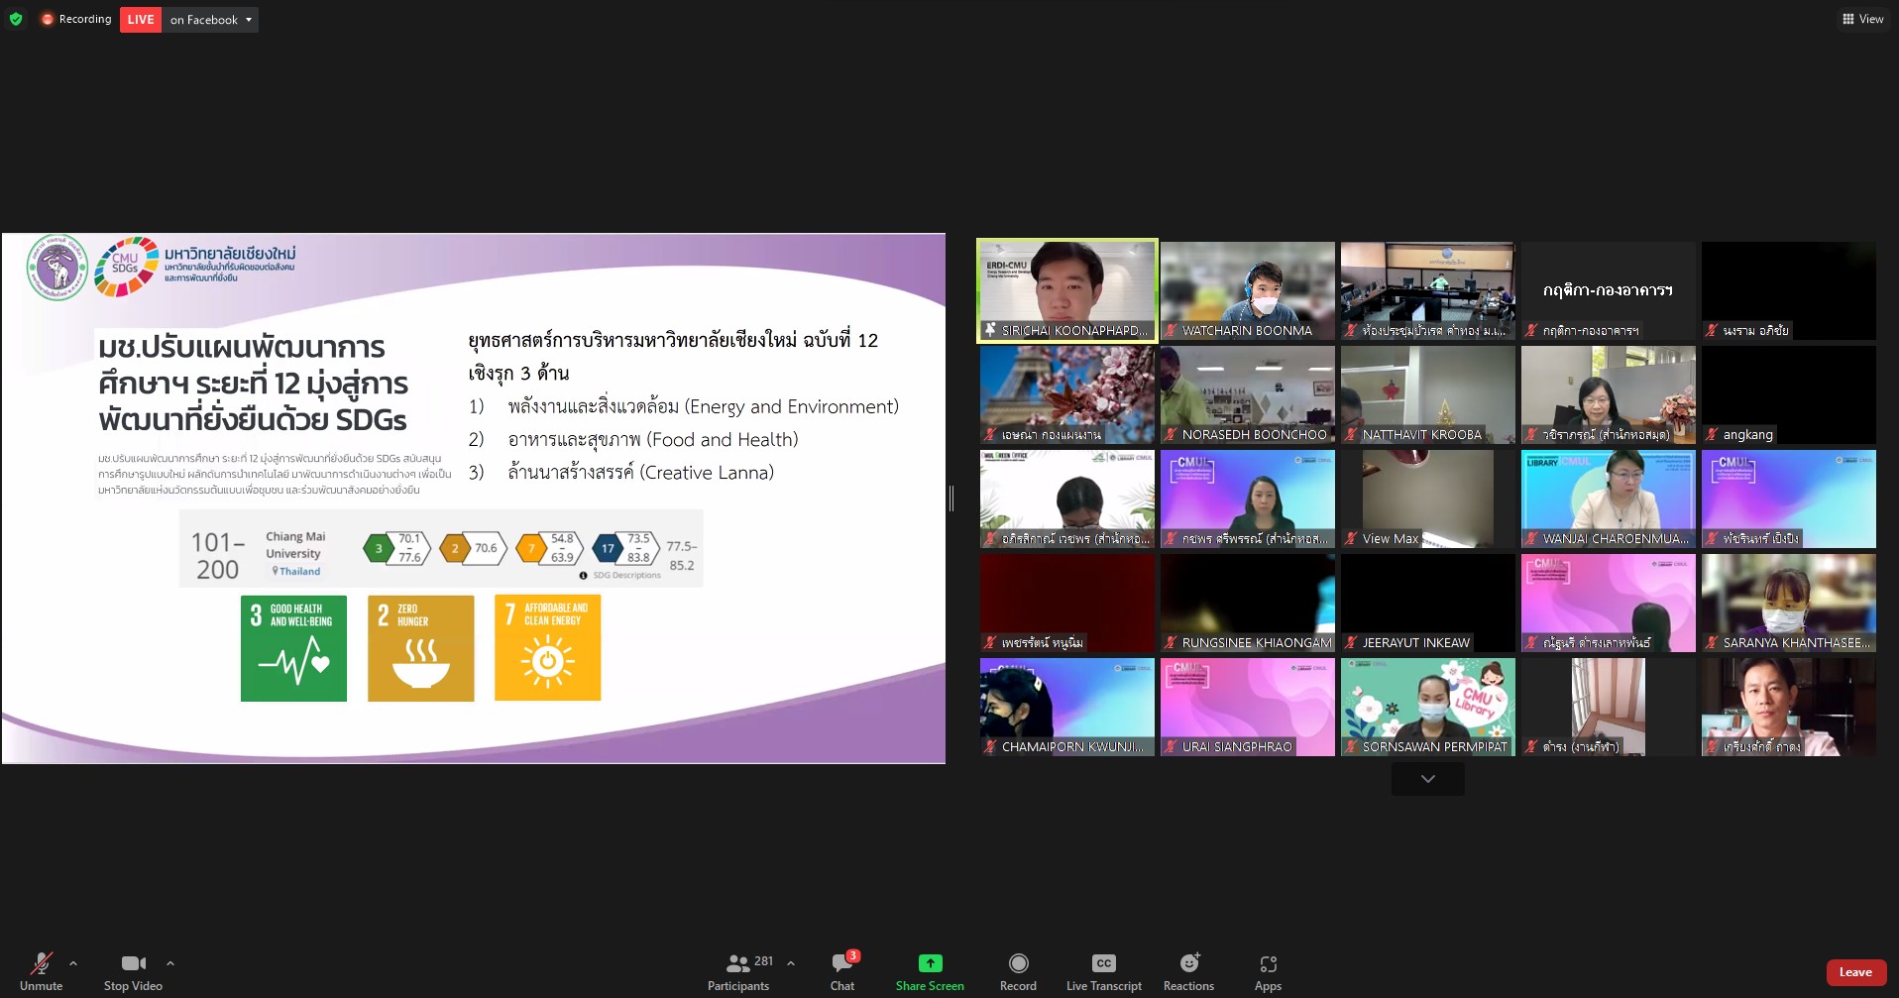Open the Participants panel
Viewport: 1899px width, 998px height.
click(738, 971)
